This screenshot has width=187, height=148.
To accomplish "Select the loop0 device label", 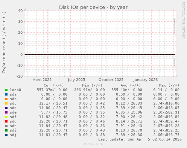I will (x=15, y=90).
